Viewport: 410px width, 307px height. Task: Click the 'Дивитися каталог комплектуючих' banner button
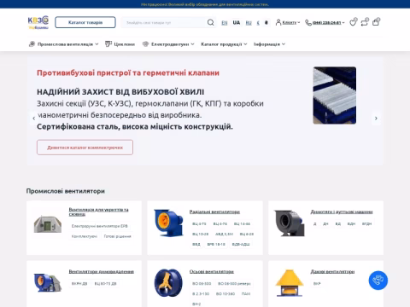[85, 148]
